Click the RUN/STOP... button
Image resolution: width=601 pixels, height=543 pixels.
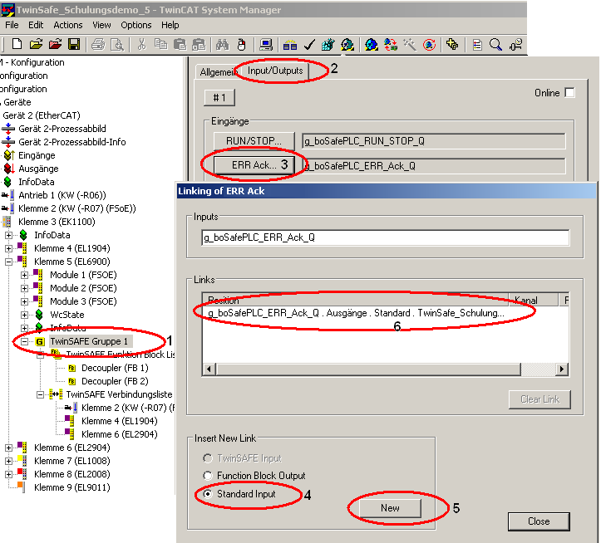(x=254, y=141)
